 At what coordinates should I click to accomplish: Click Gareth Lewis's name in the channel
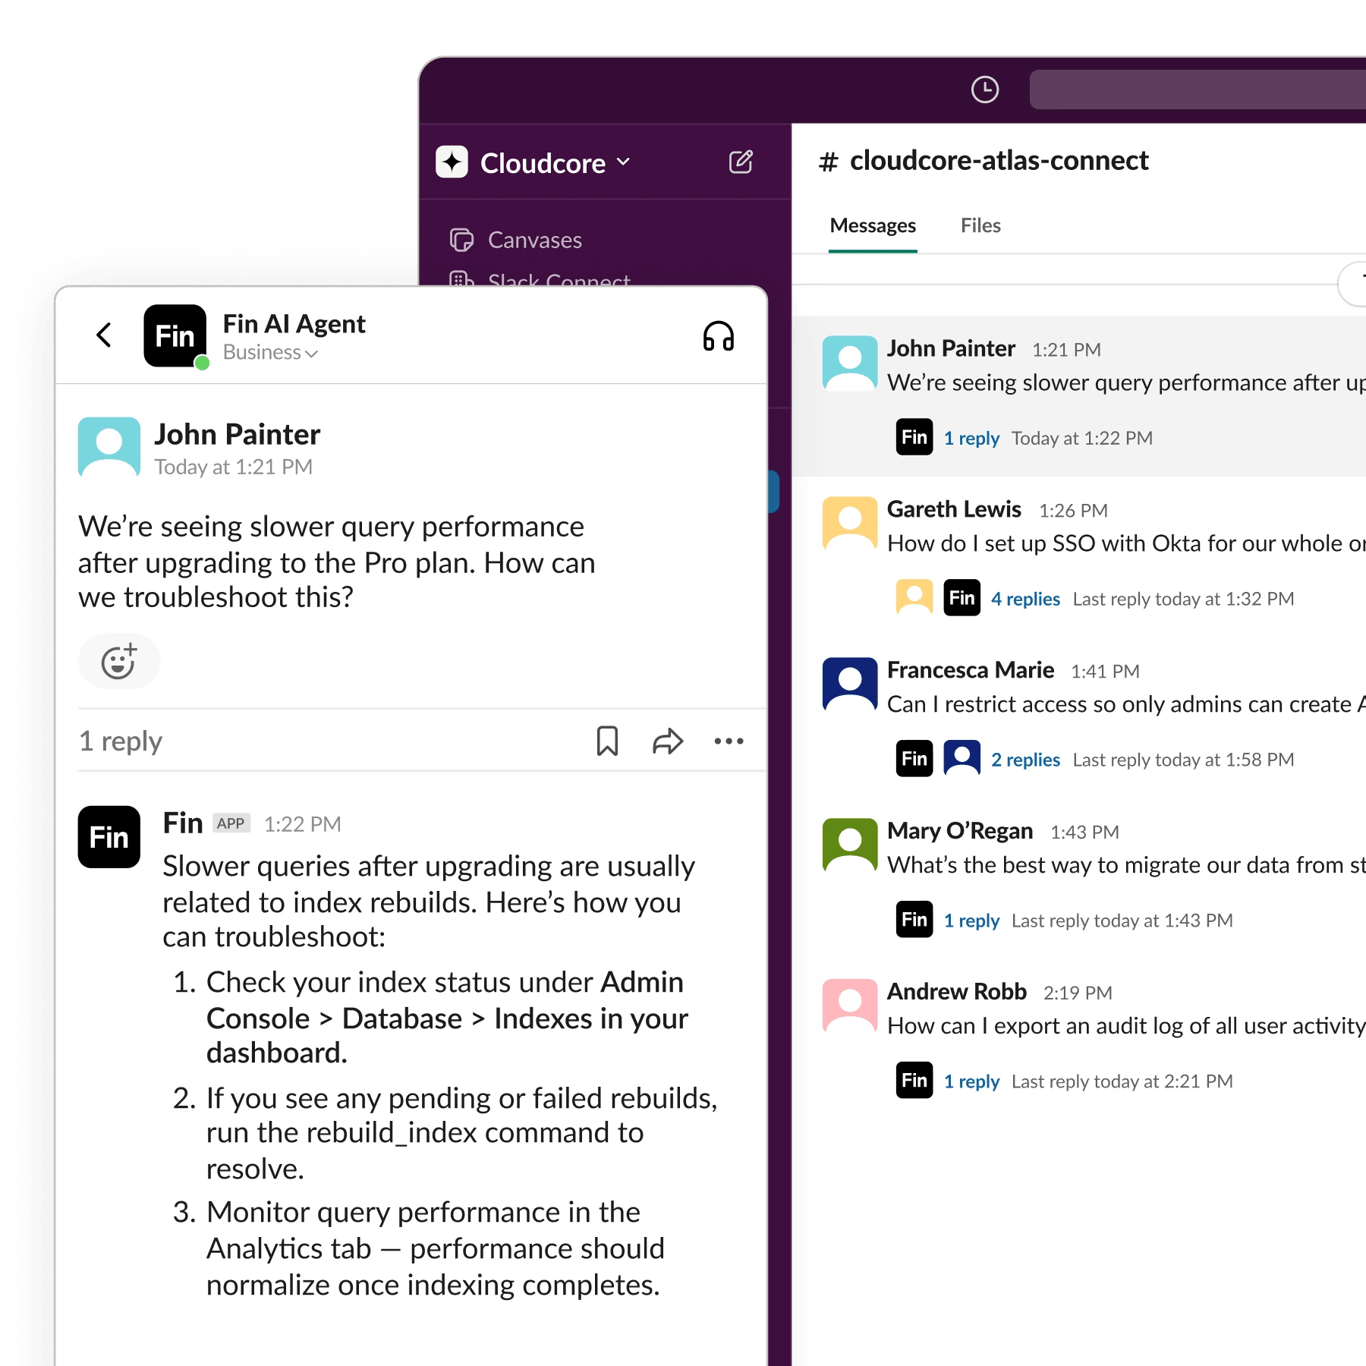point(954,509)
